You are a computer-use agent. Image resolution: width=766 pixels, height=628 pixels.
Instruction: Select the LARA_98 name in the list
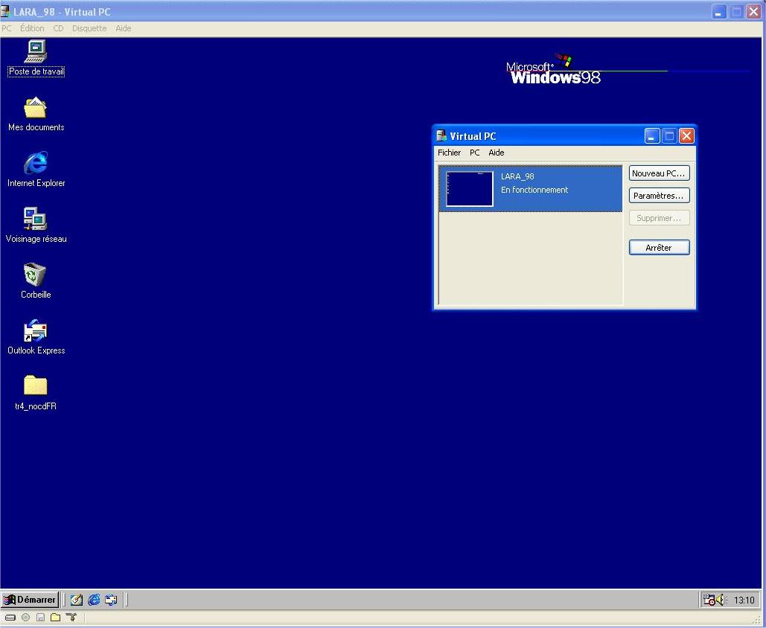(x=517, y=176)
